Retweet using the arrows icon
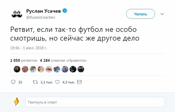The height and width of the screenshot is (112, 175). pos(35,82)
